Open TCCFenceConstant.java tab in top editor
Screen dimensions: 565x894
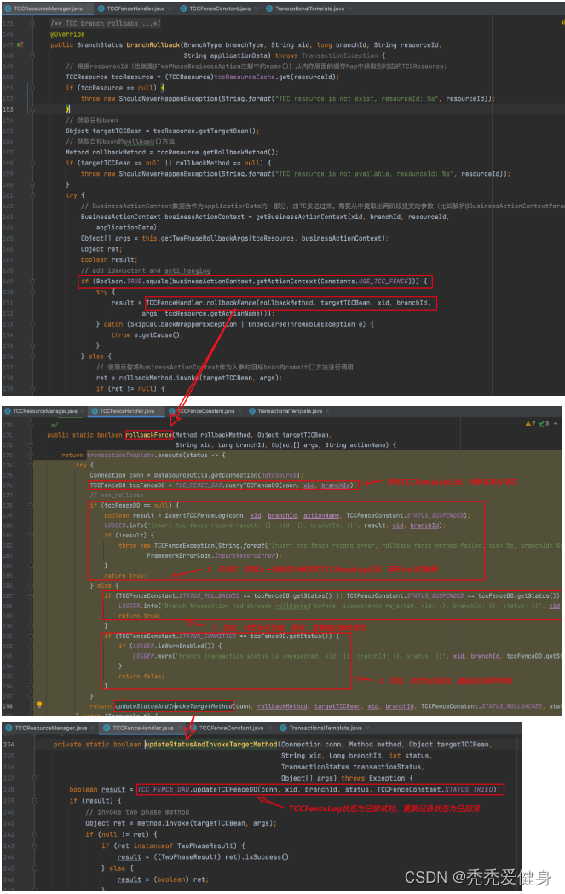(219, 9)
